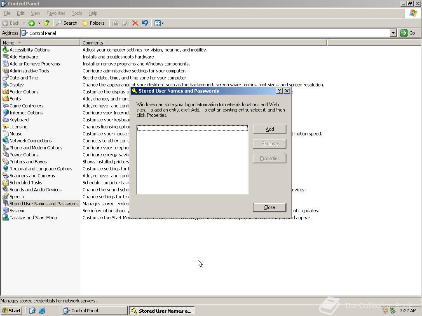Select the Speech icon
The width and height of the screenshot is (422, 316).
(6, 196)
